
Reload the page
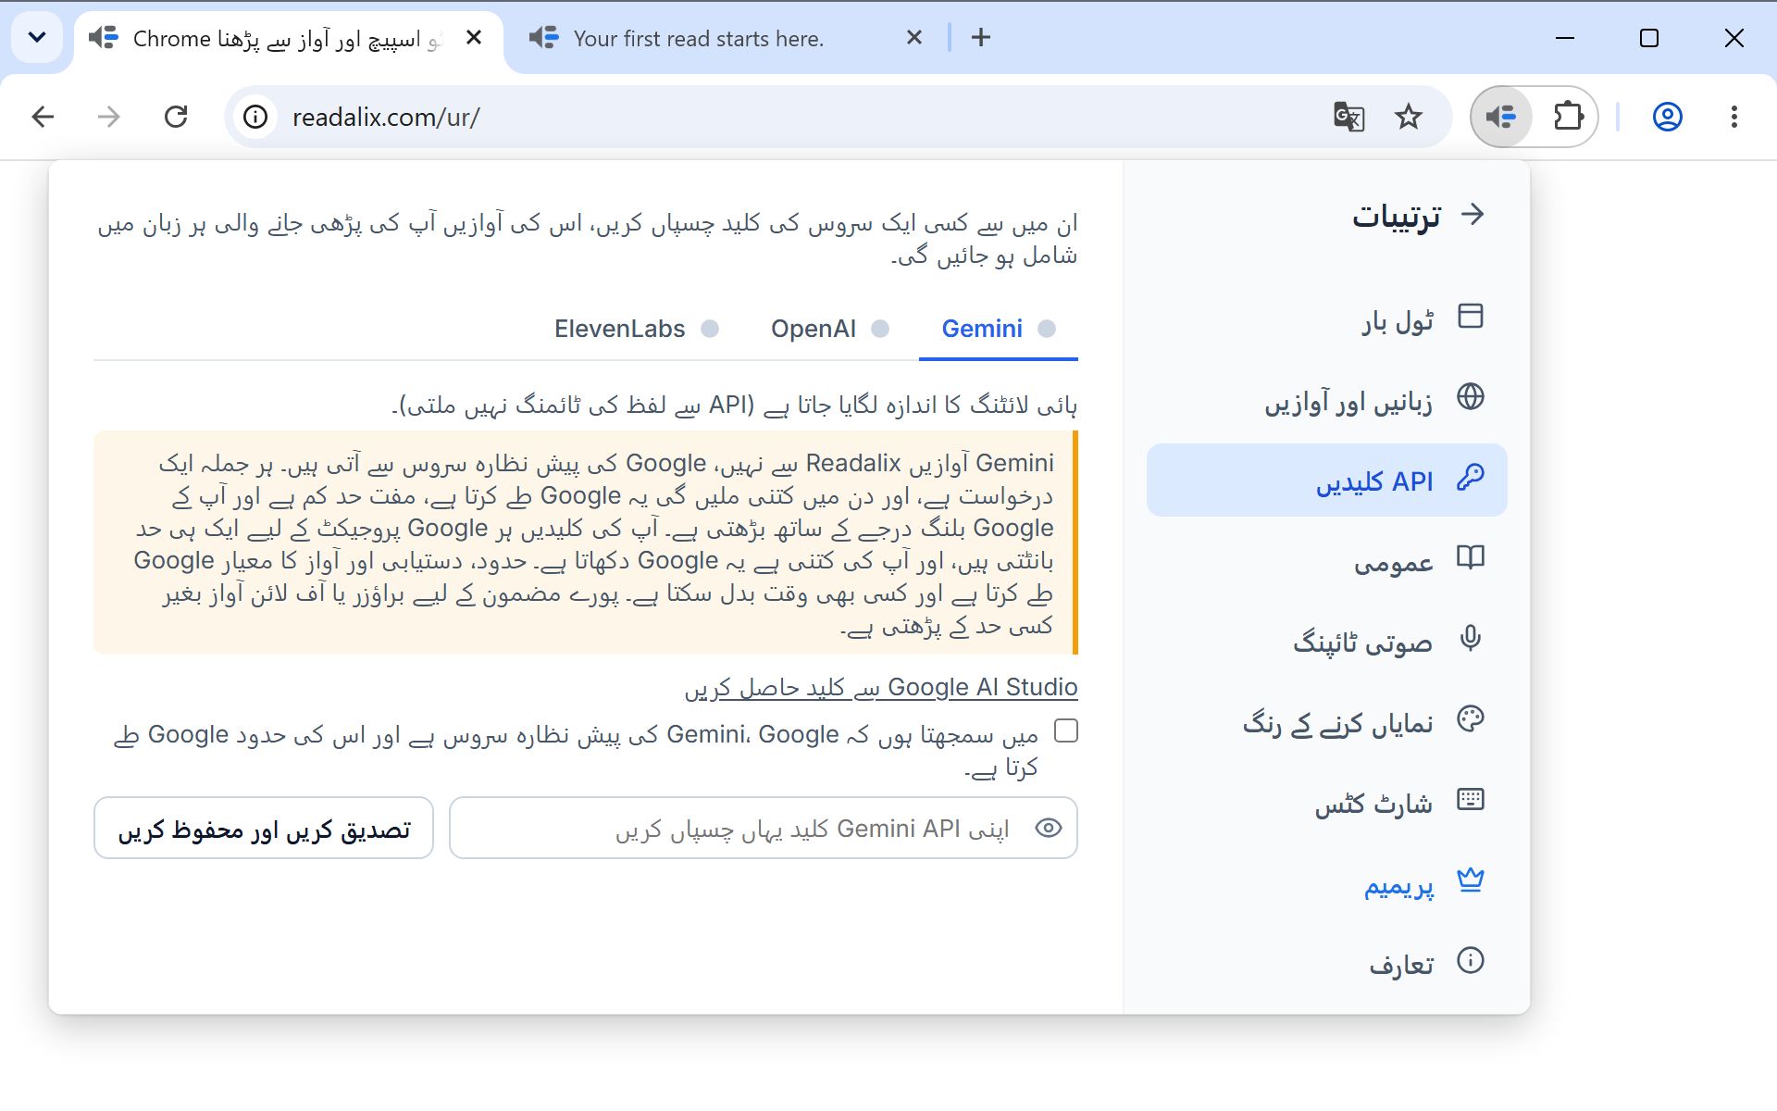click(176, 117)
